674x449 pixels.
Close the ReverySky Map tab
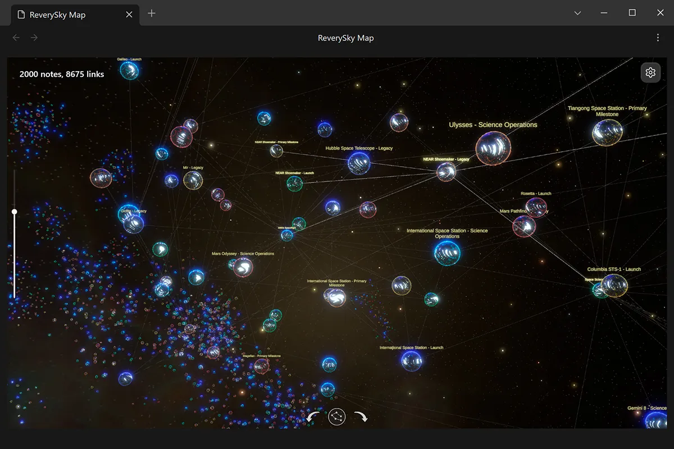(129, 15)
